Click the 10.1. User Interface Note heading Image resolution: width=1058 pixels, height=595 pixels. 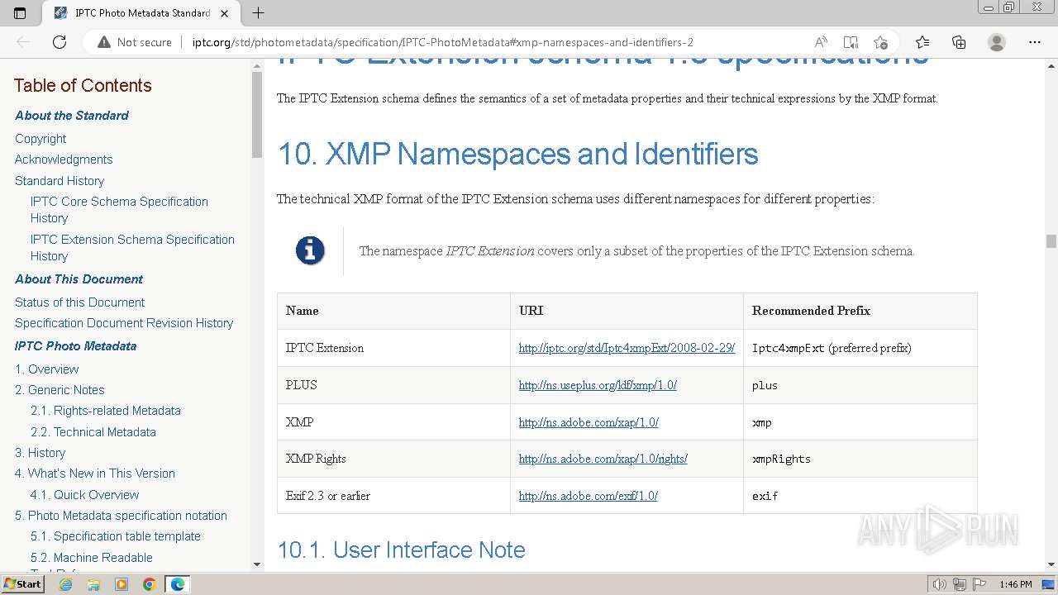(x=401, y=550)
